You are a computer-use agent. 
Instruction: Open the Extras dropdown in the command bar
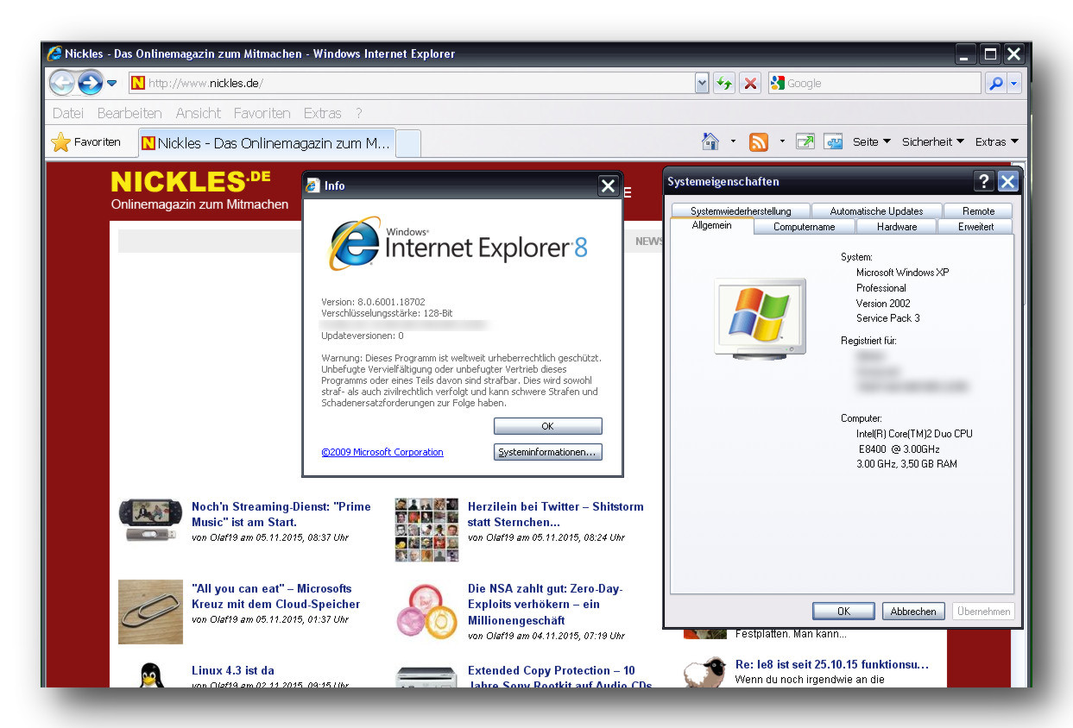tap(997, 142)
